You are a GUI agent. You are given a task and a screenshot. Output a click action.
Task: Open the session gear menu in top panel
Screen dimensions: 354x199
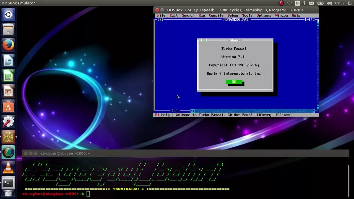click(349, 3)
